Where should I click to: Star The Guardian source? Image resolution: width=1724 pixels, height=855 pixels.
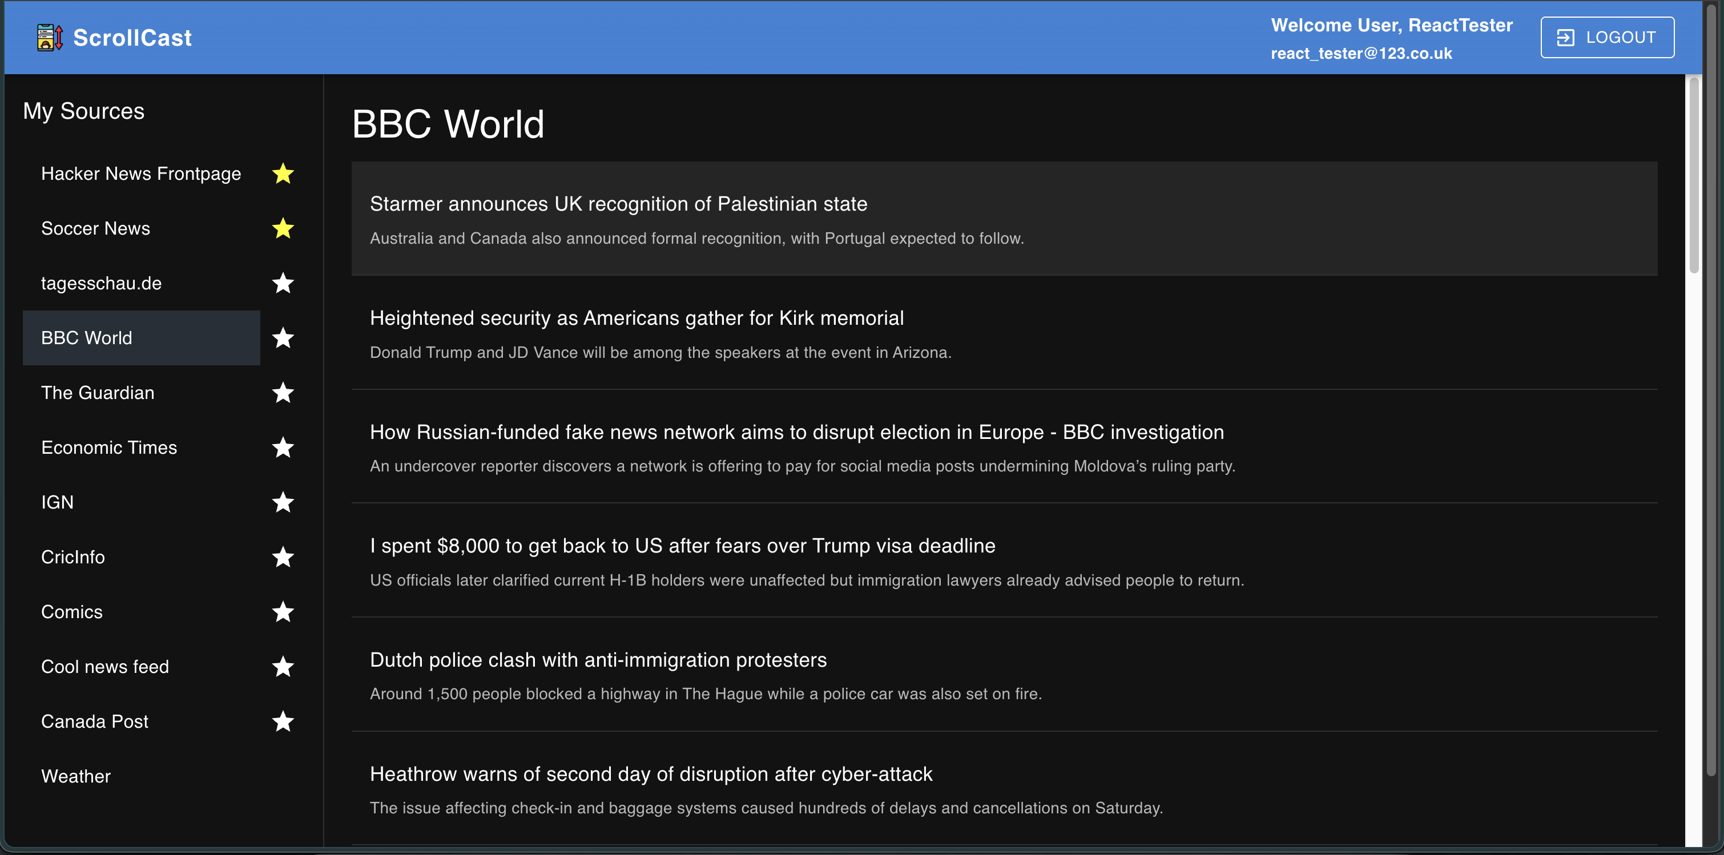[x=283, y=393]
